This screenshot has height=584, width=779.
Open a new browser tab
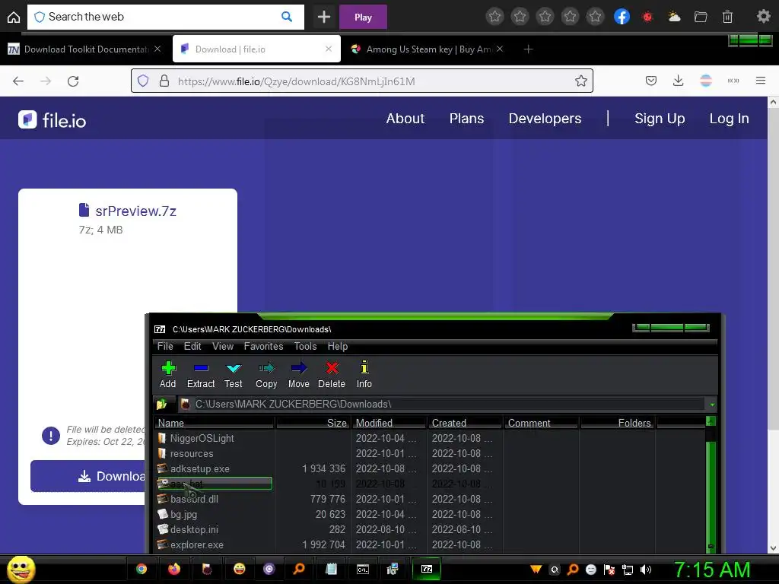point(528,49)
